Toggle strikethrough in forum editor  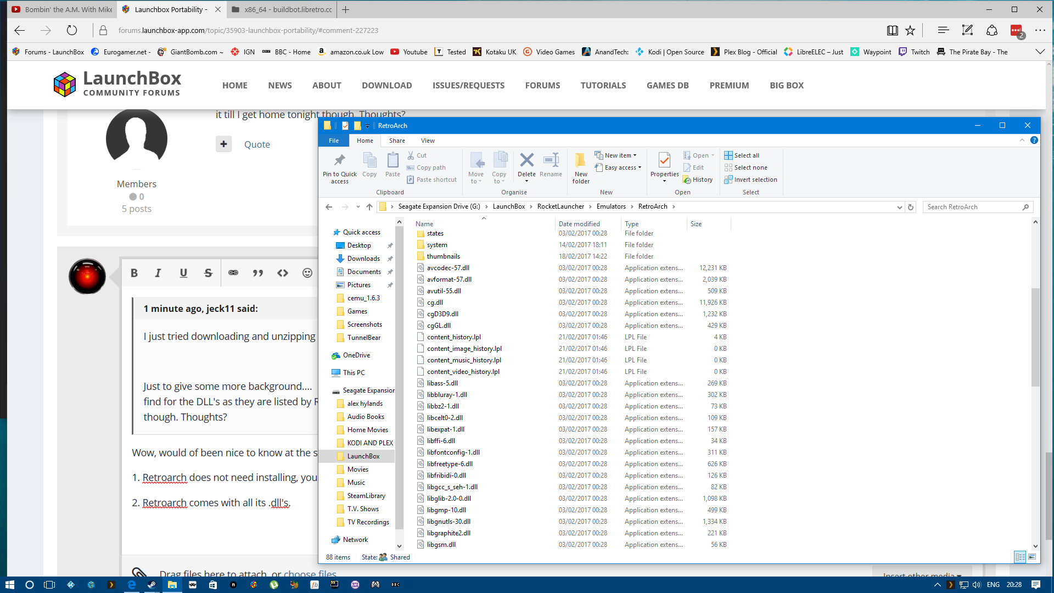pos(208,273)
